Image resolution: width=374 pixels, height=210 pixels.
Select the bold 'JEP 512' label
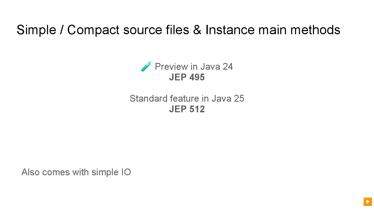187,109
